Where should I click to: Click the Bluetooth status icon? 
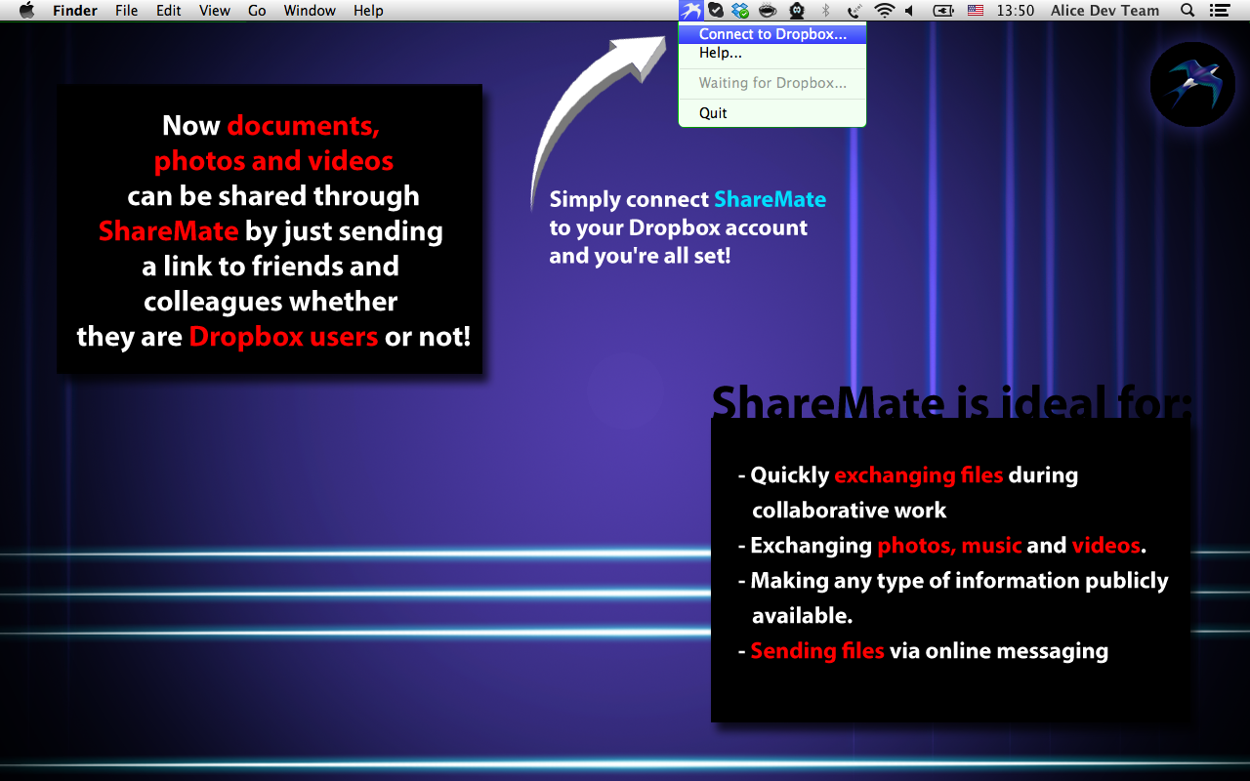[825, 11]
